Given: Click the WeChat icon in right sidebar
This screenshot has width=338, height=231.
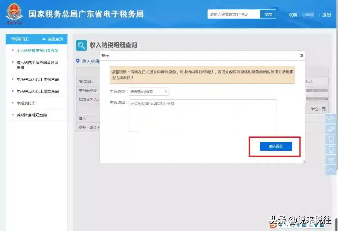Looking at the screenshot, I should coord(331,118).
